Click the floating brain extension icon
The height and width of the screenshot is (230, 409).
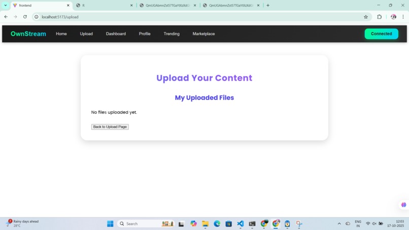pos(404,205)
